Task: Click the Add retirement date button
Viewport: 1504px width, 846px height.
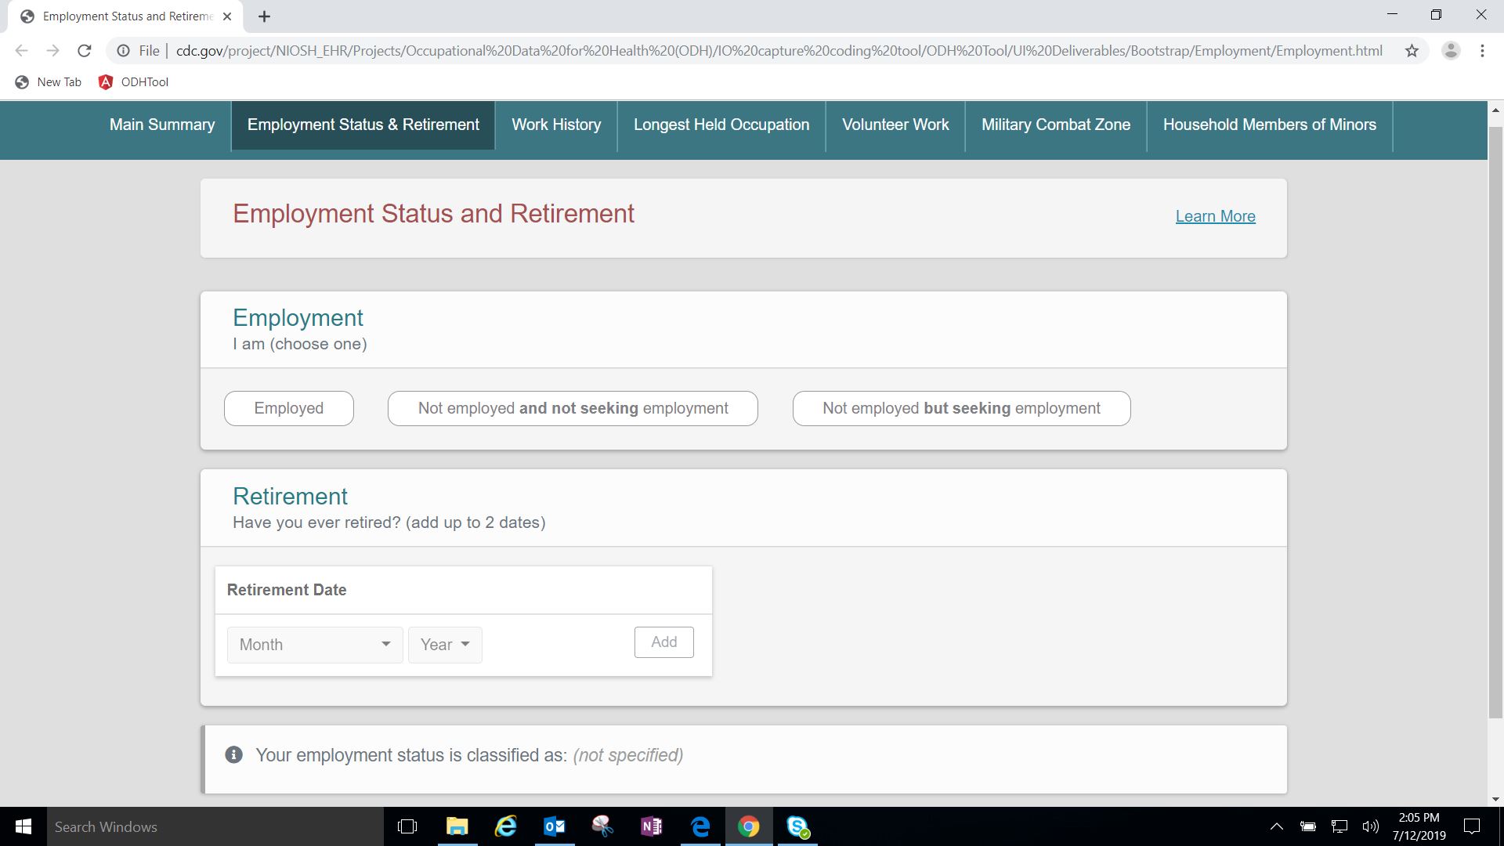Action: click(x=663, y=642)
